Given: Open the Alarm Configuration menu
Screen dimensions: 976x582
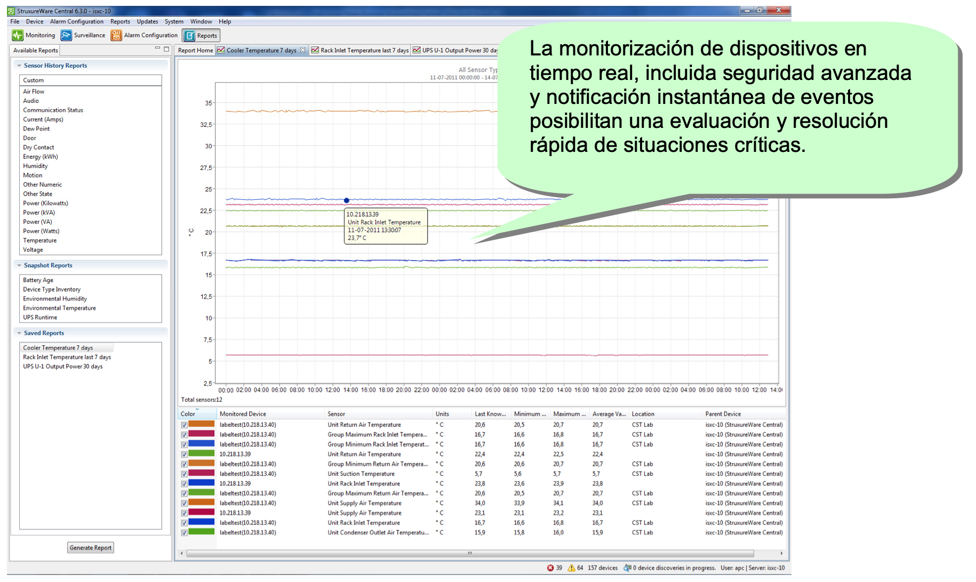Looking at the screenshot, I should [77, 22].
